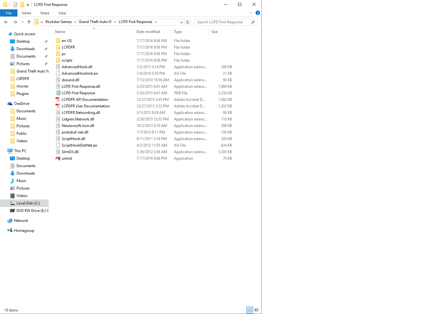Open the Recent locations dropdown arrow
The height and width of the screenshot is (314, 447).
coord(22,22)
